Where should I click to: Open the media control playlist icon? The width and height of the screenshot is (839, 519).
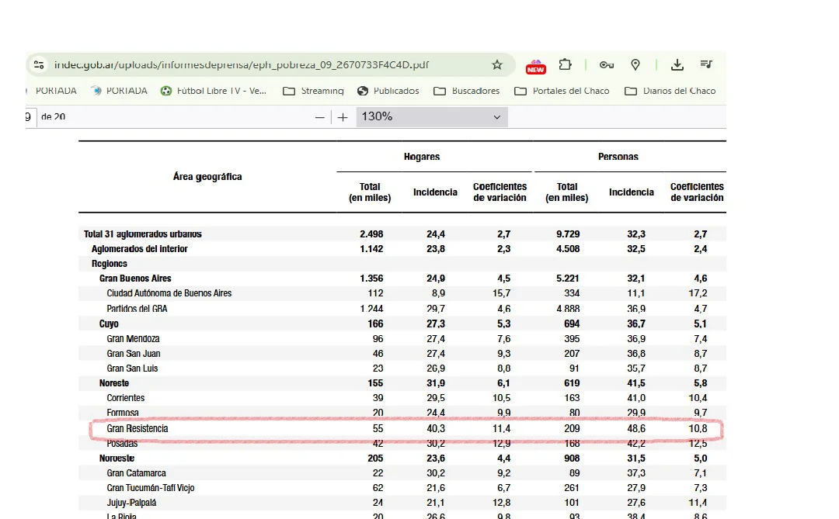click(x=706, y=64)
